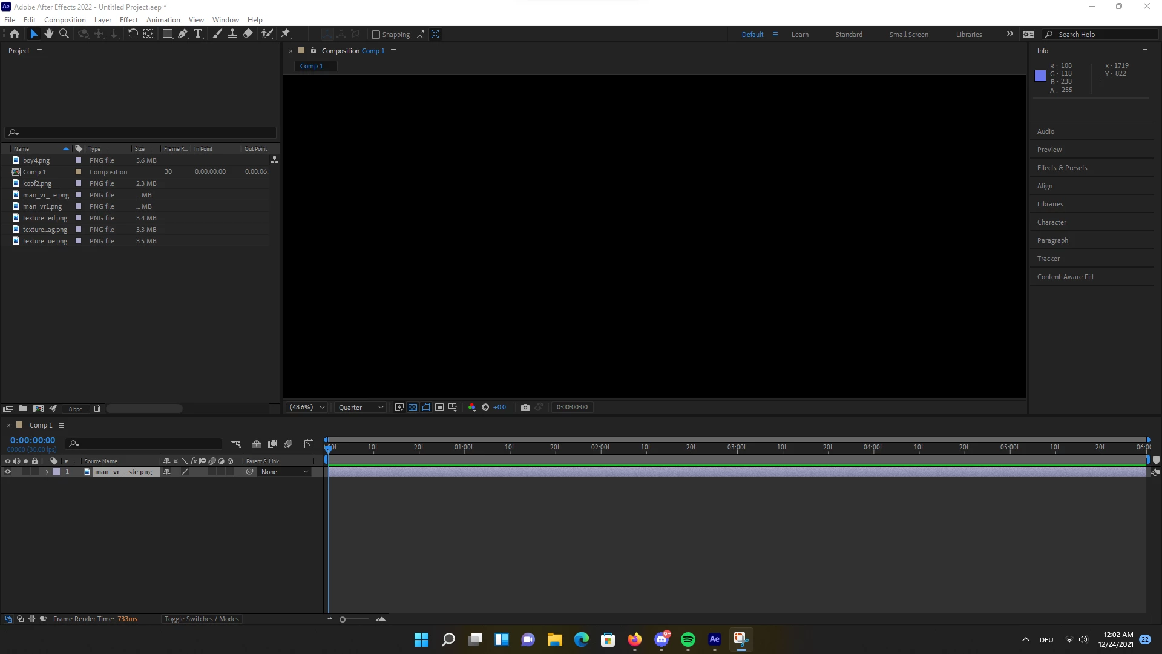Select the Hand tool

(x=48, y=34)
